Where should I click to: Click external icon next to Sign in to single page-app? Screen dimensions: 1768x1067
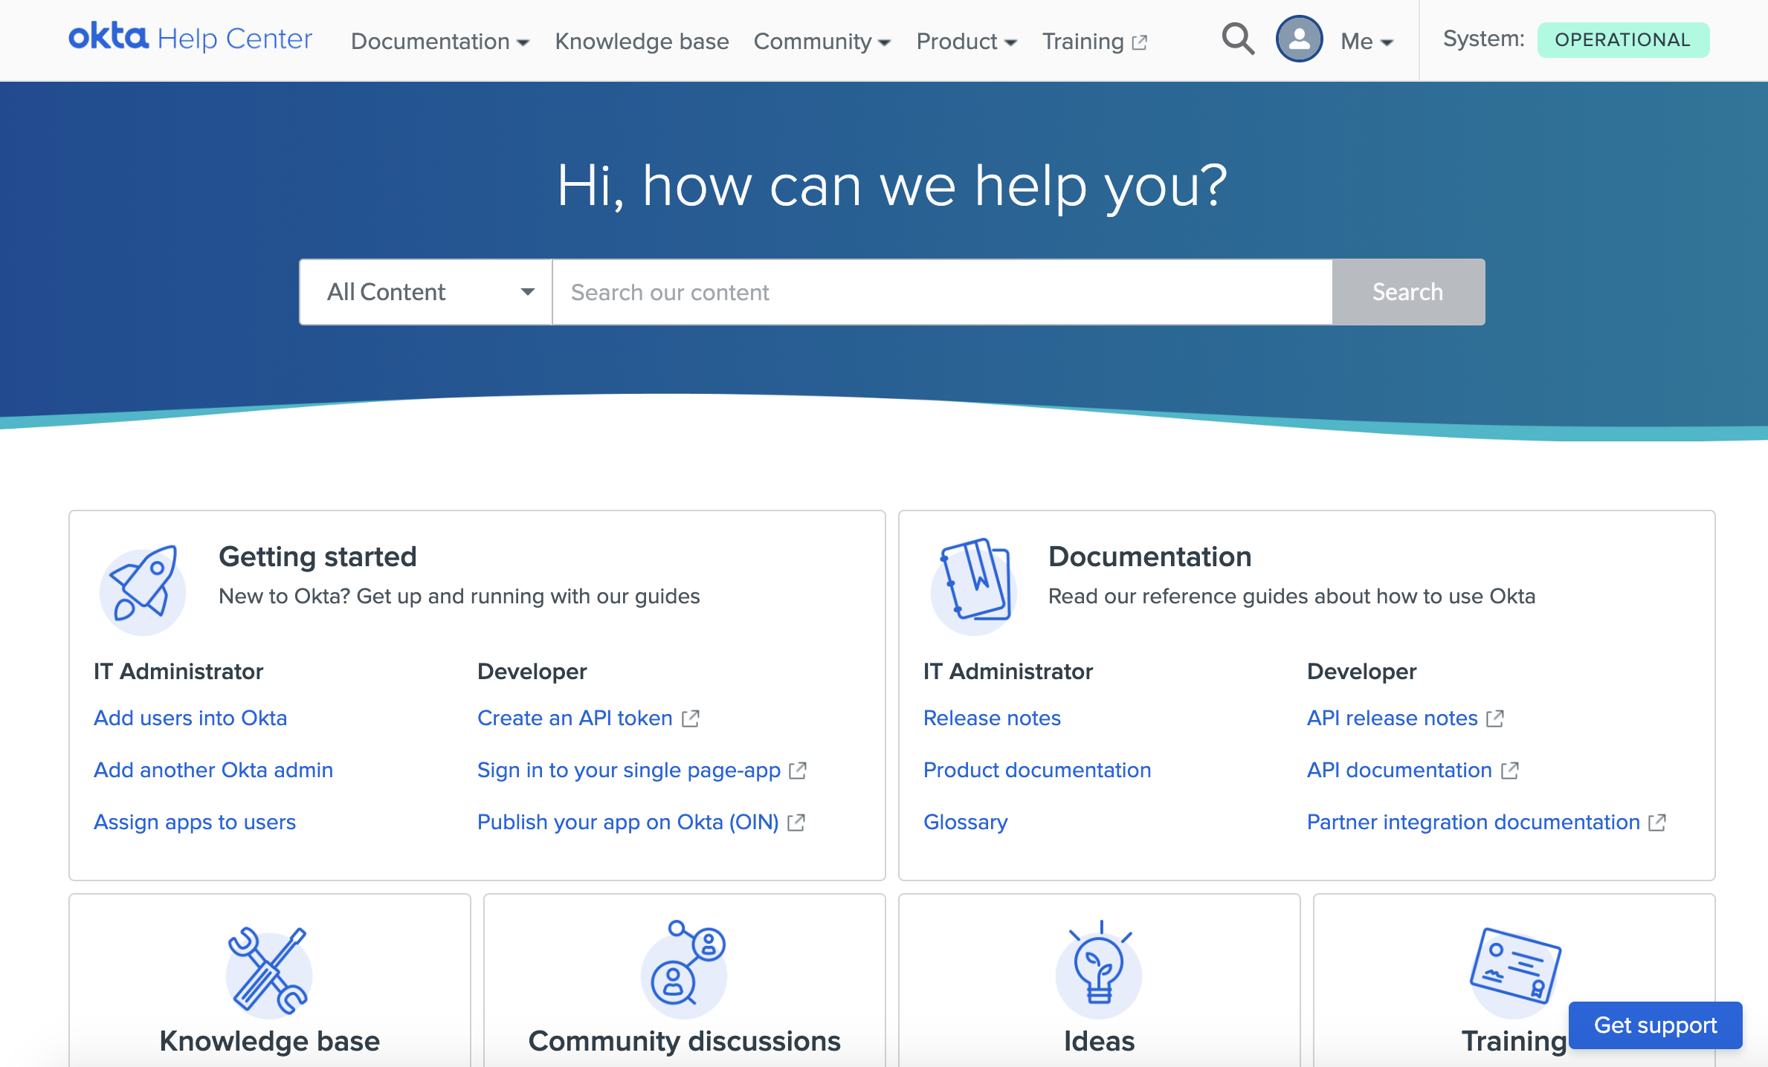(798, 771)
